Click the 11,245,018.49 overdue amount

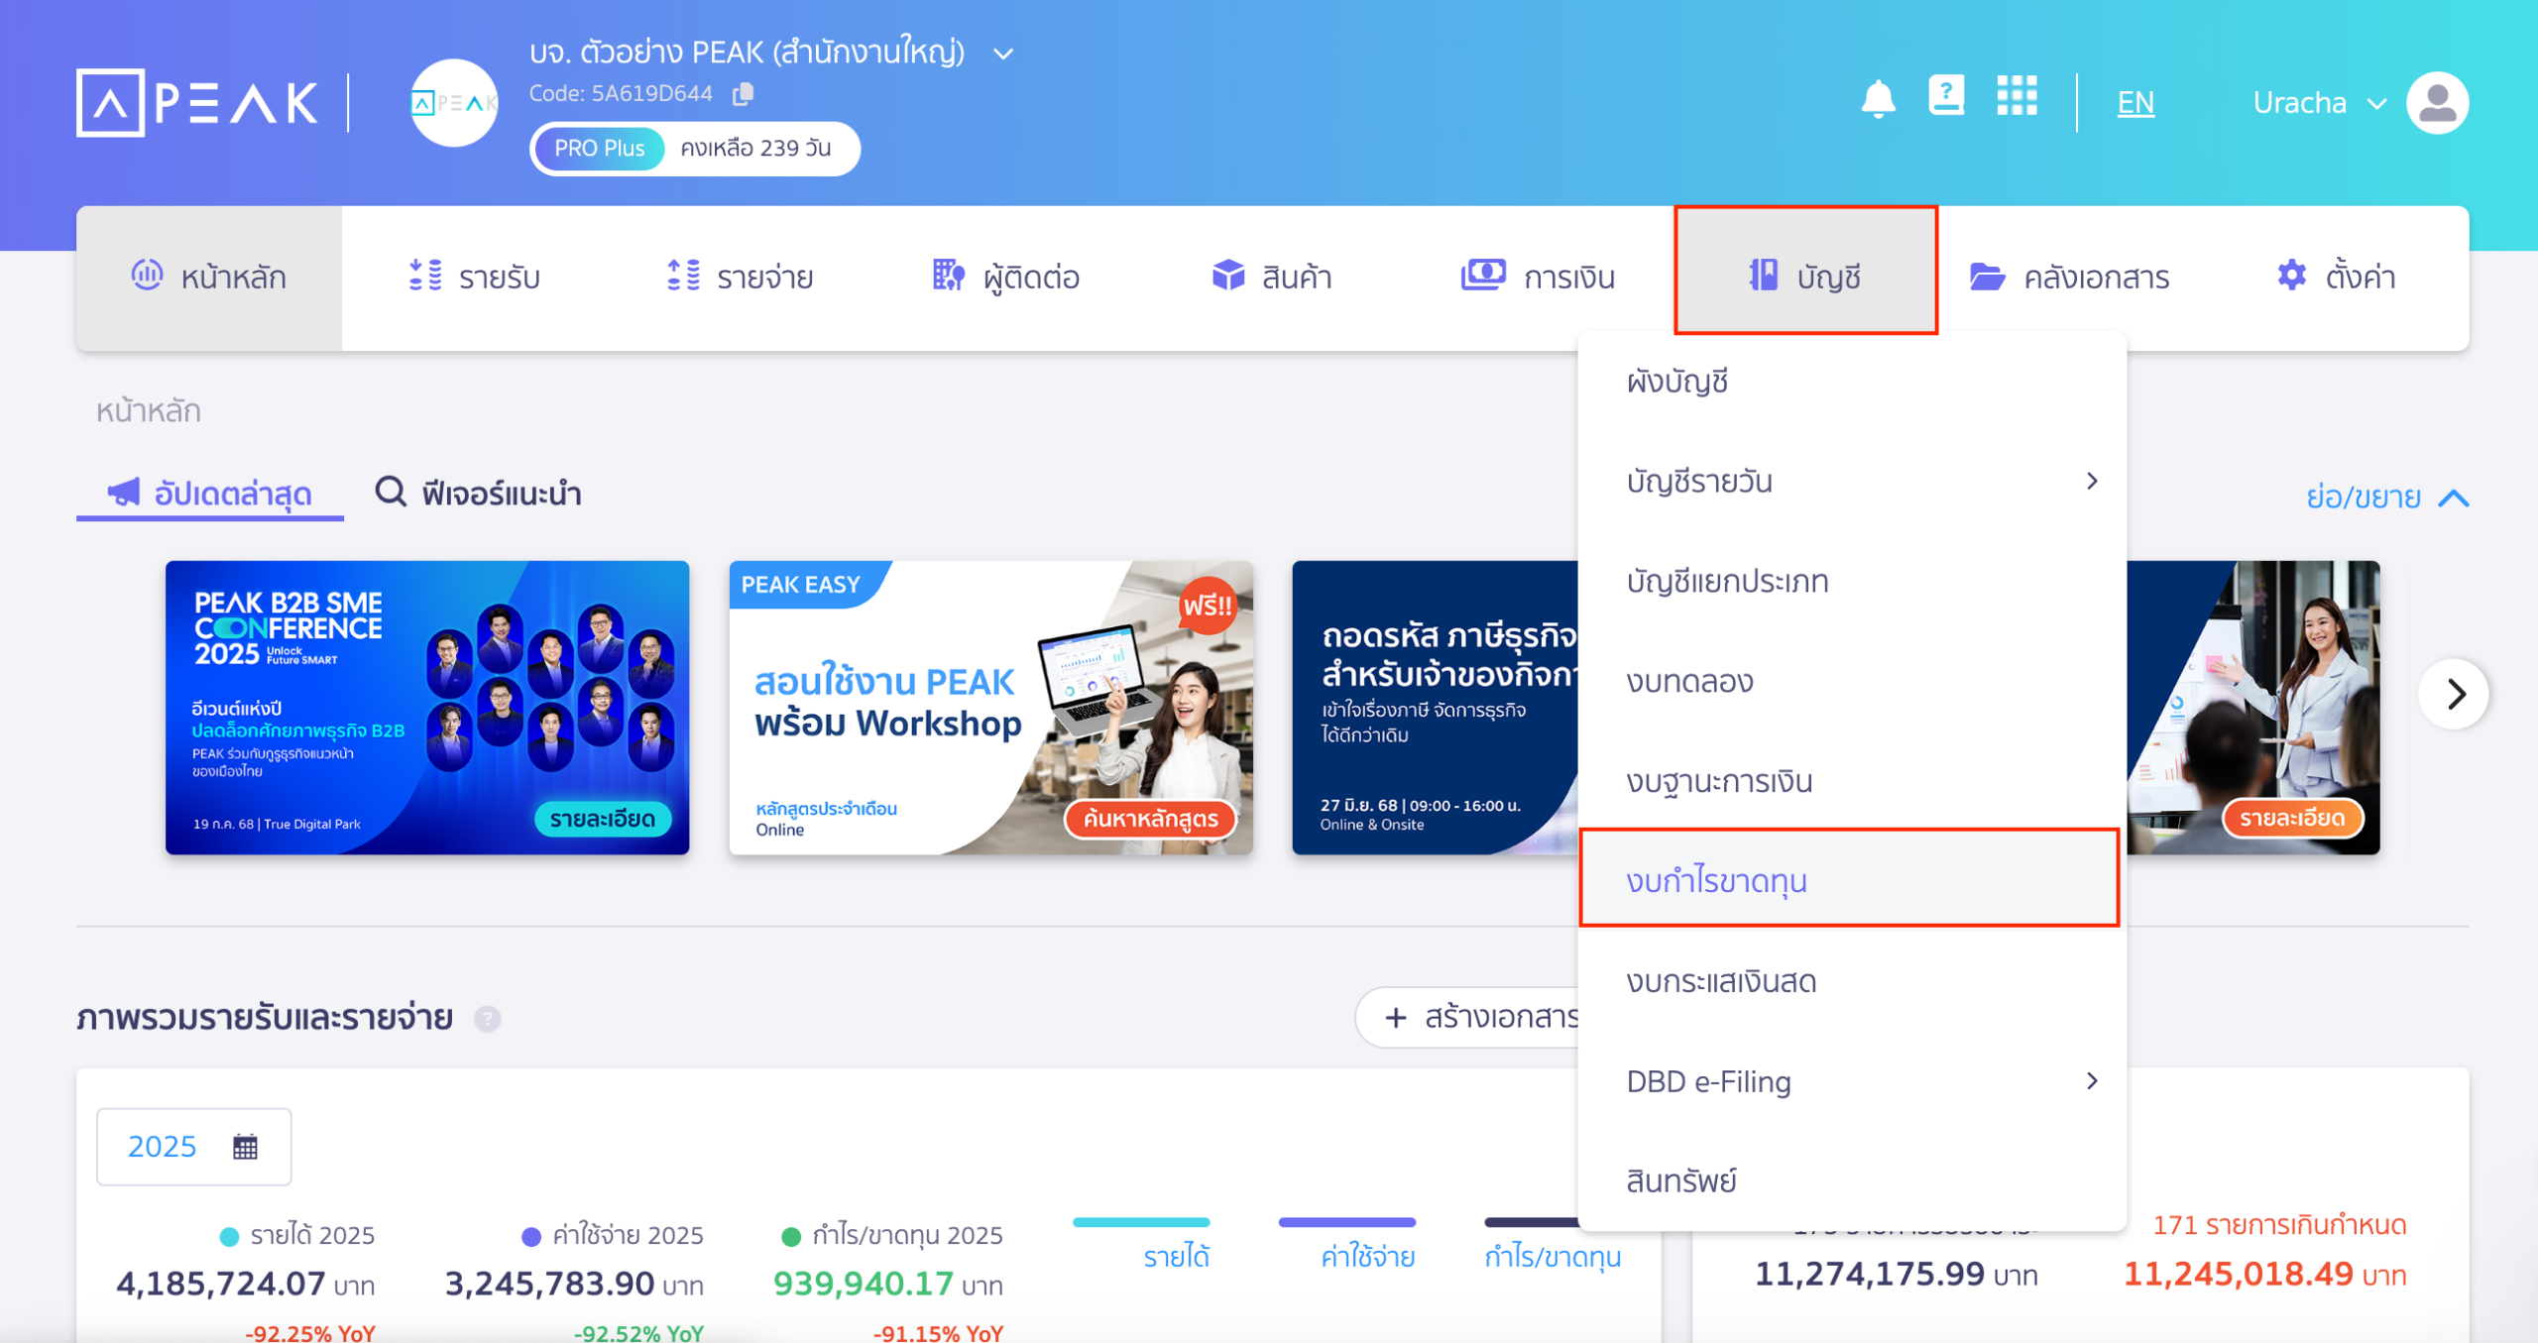click(2239, 1275)
